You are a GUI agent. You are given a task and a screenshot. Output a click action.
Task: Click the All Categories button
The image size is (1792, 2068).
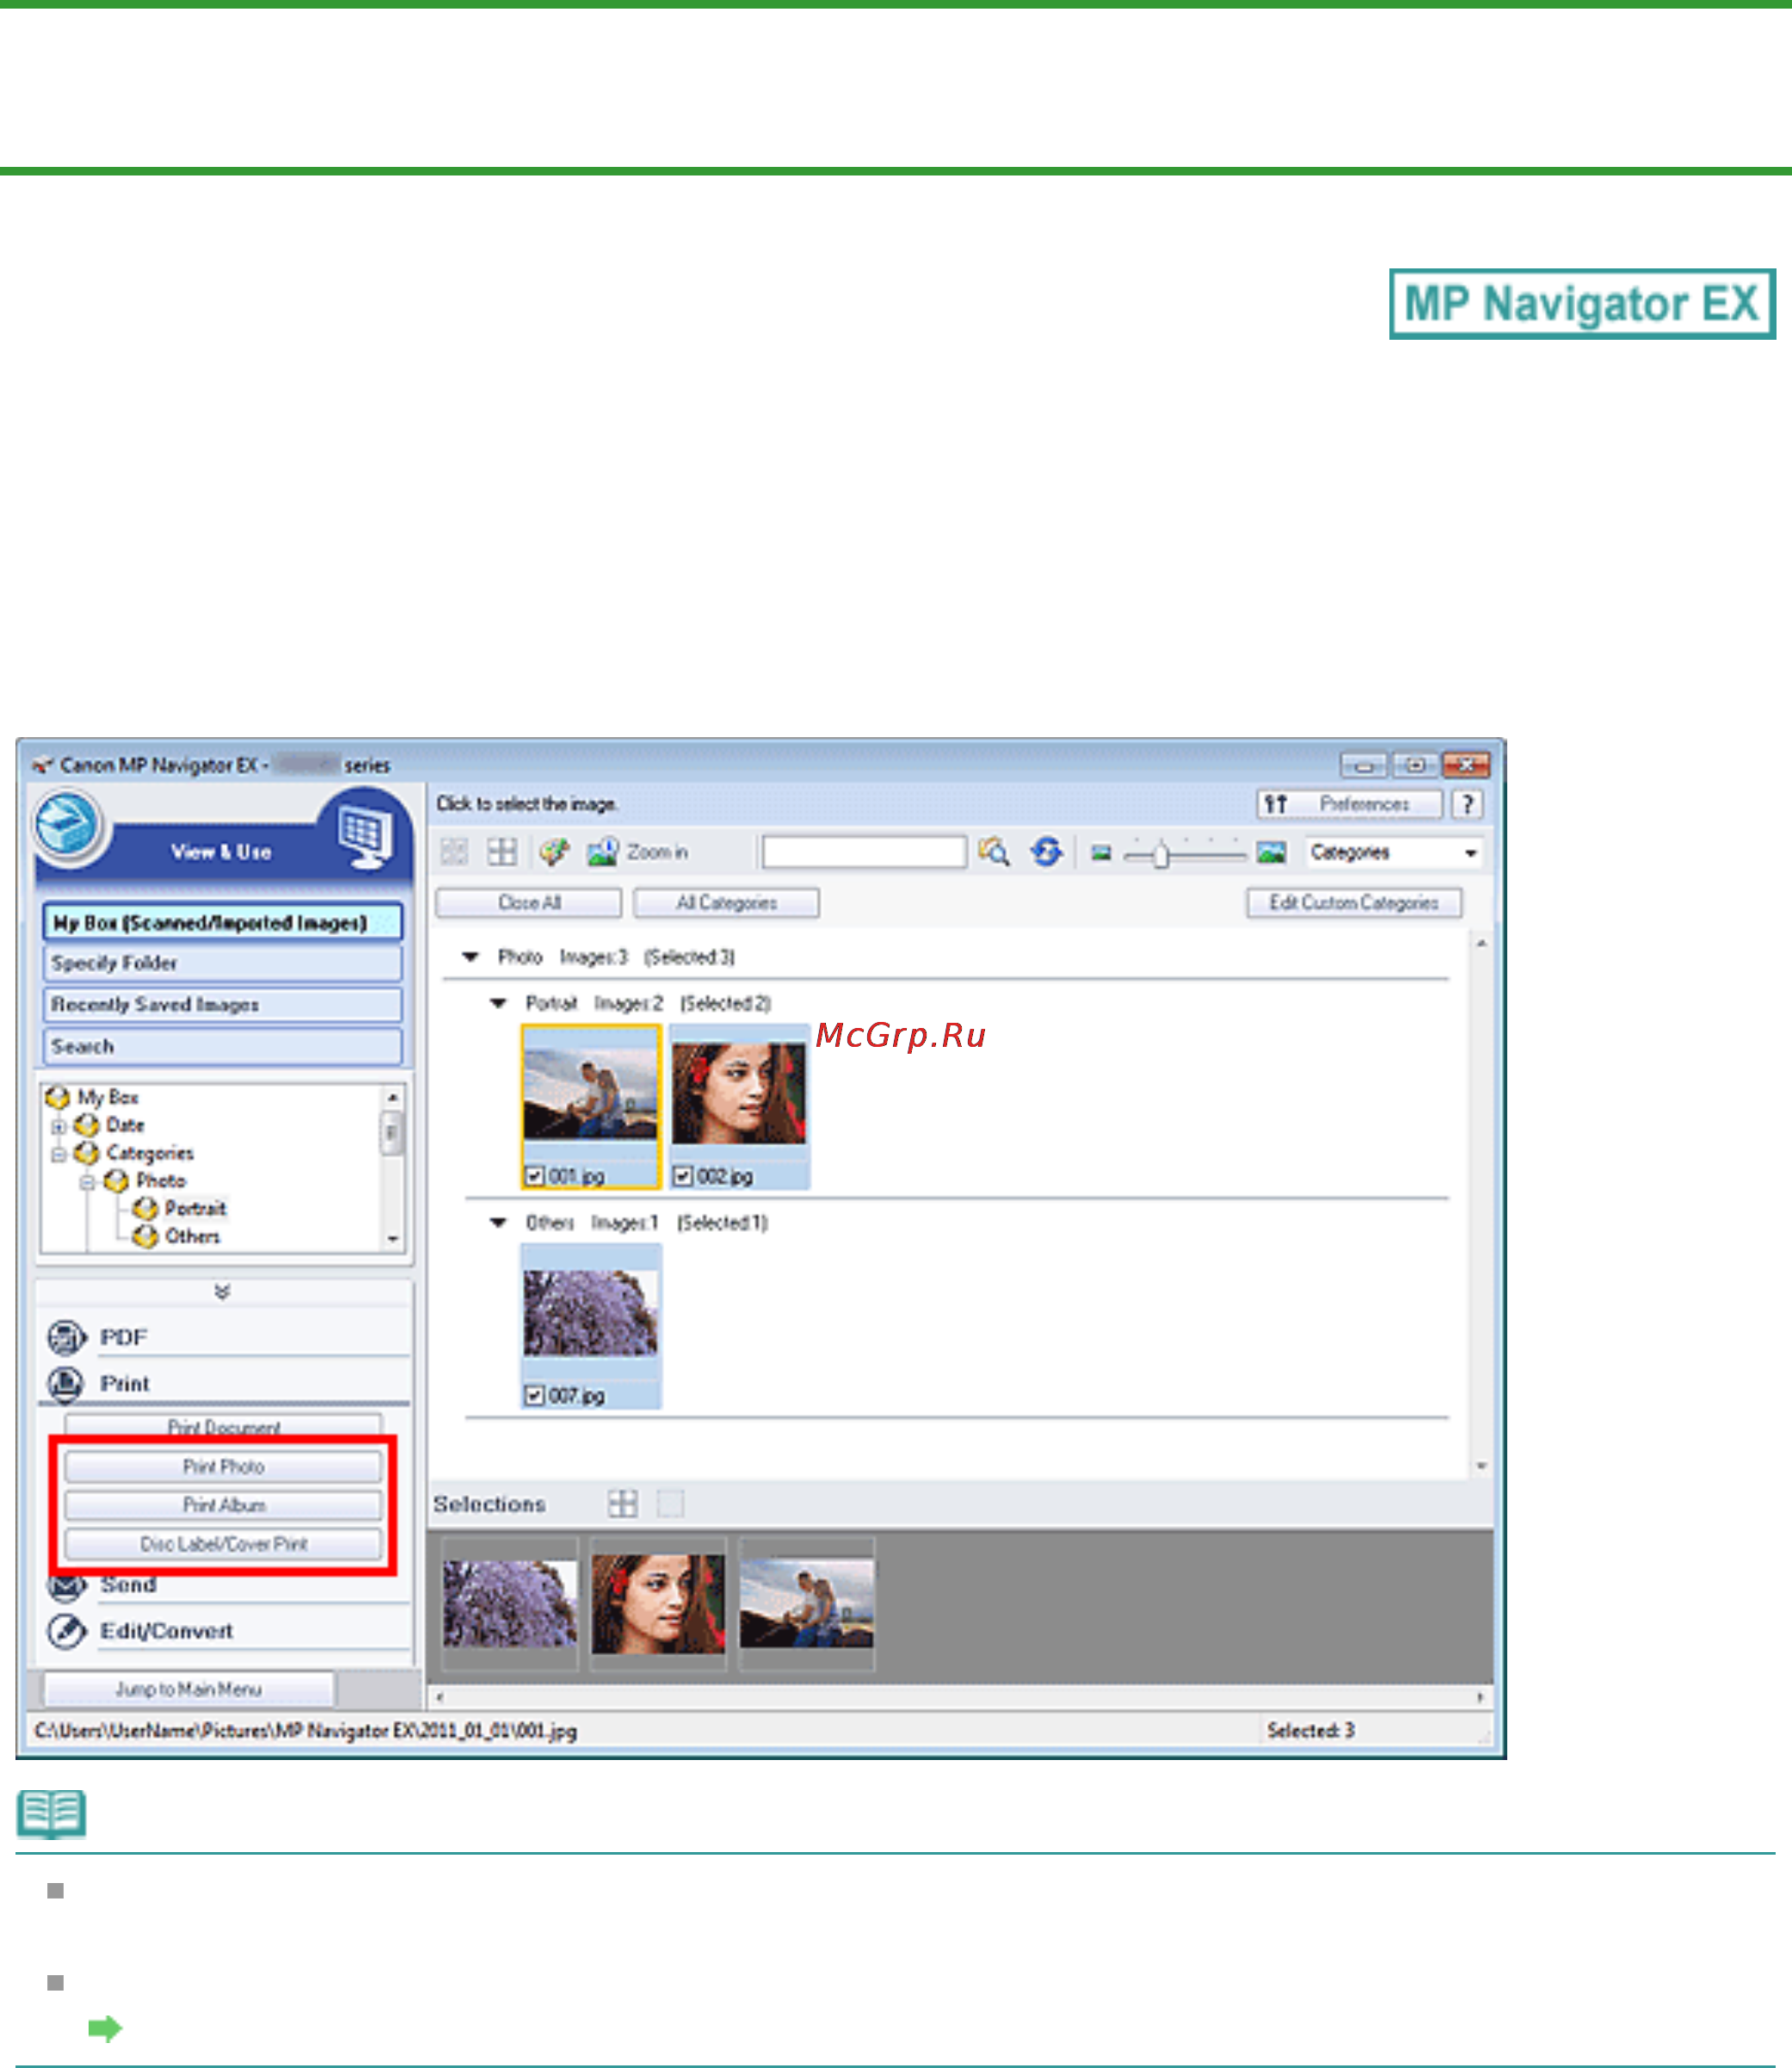[726, 902]
